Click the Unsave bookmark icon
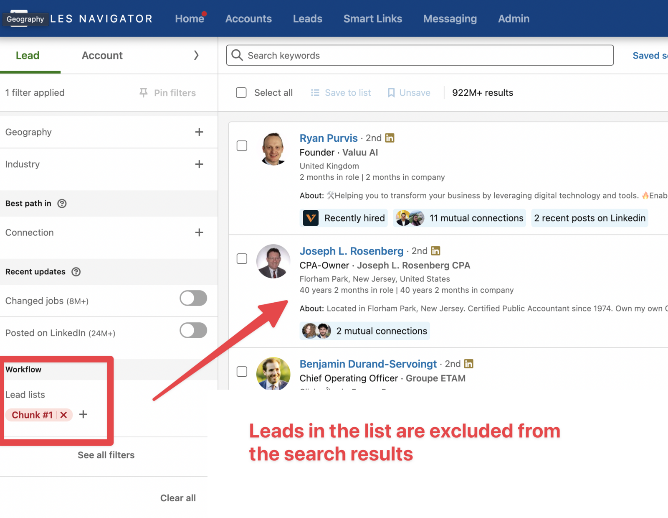The width and height of the screenshot is (668, 518). click(x=391, y=93)
